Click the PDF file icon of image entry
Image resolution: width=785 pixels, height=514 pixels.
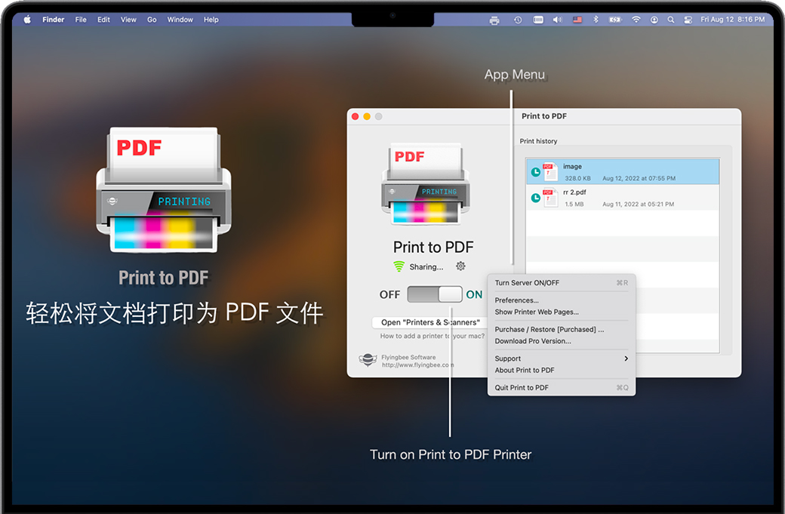[x=550, y=171]
